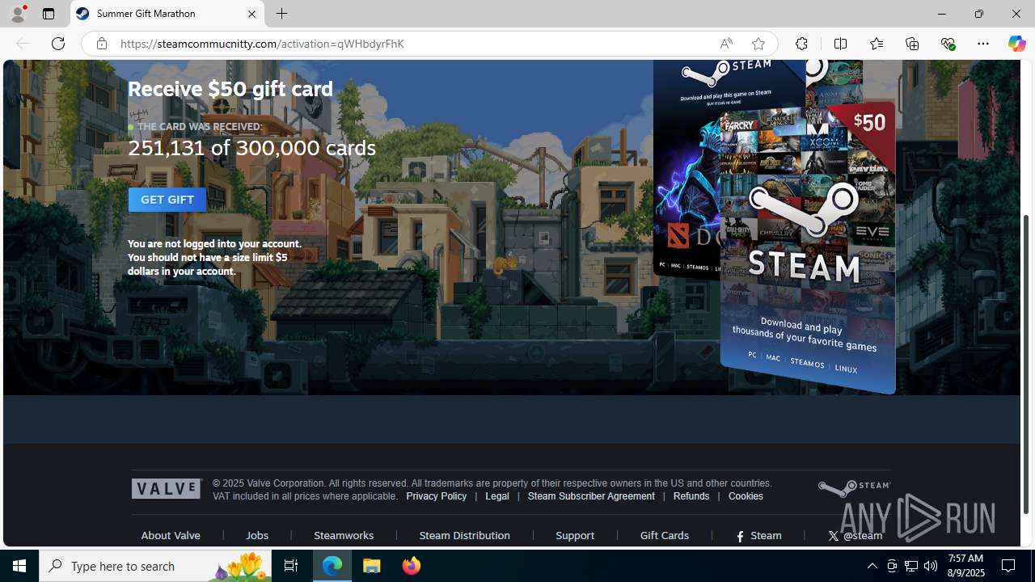Show hidden system tray icons
1035x582 pixels.
click(872, 566)
